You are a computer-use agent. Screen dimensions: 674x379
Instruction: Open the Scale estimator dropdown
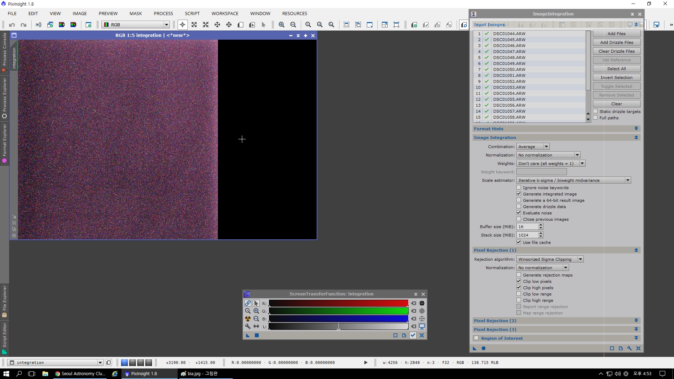(x=574, y=180)
